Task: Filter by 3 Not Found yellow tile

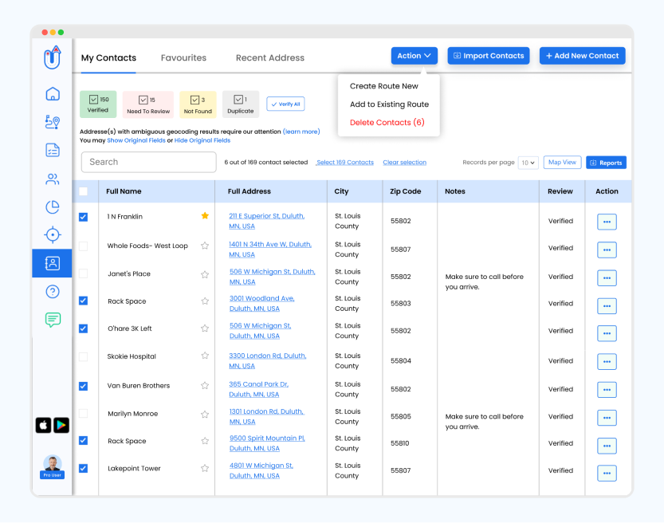Action: point(198,104)
